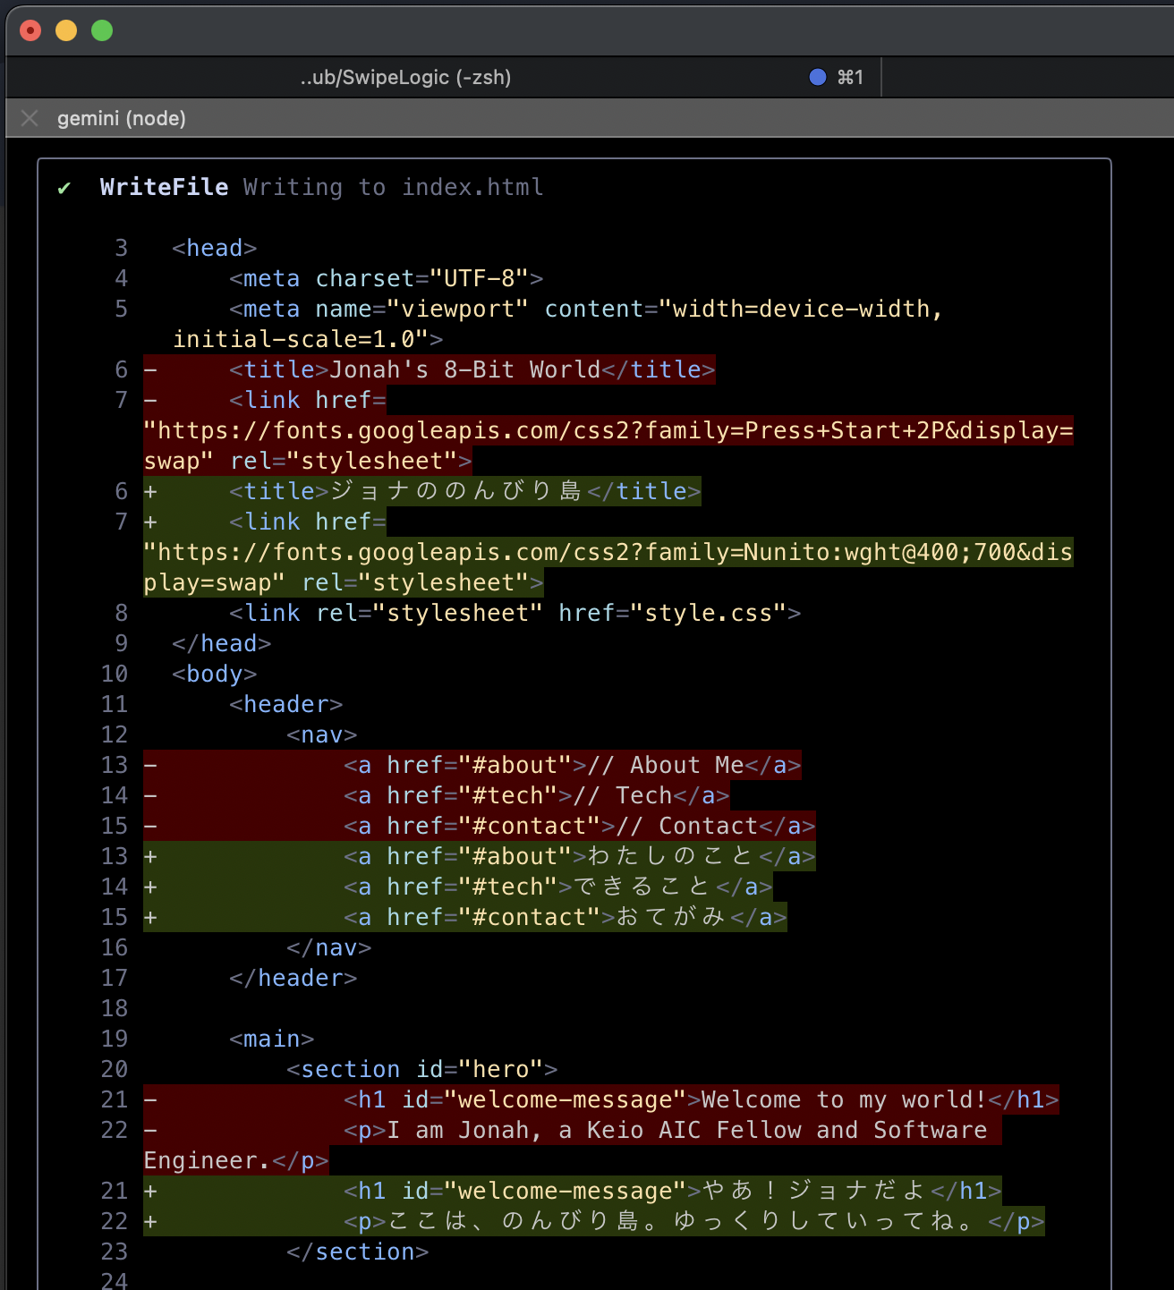The width and height of the screenshot is (1174, 1290).
Task: Click added 'わたしのこと' anchor line
Action: (x=580, y=856)
